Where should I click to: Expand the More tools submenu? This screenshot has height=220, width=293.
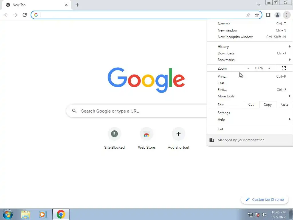(x=250, y=96)
